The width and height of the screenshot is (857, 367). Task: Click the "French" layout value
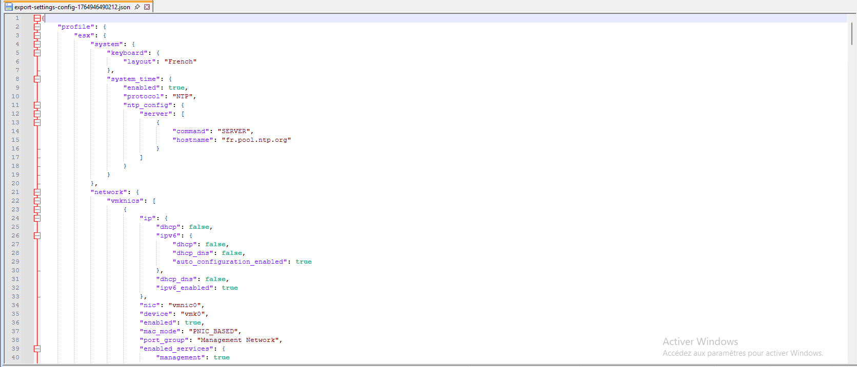click(x=181, y=61)
